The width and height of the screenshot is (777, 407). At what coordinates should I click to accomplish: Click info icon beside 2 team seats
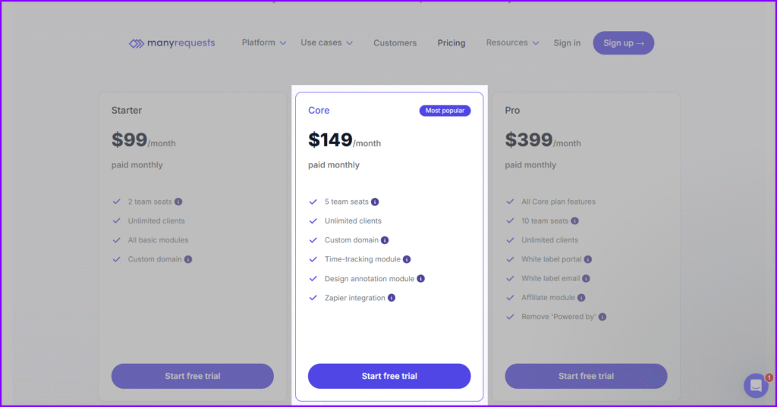tap(178, 202)
